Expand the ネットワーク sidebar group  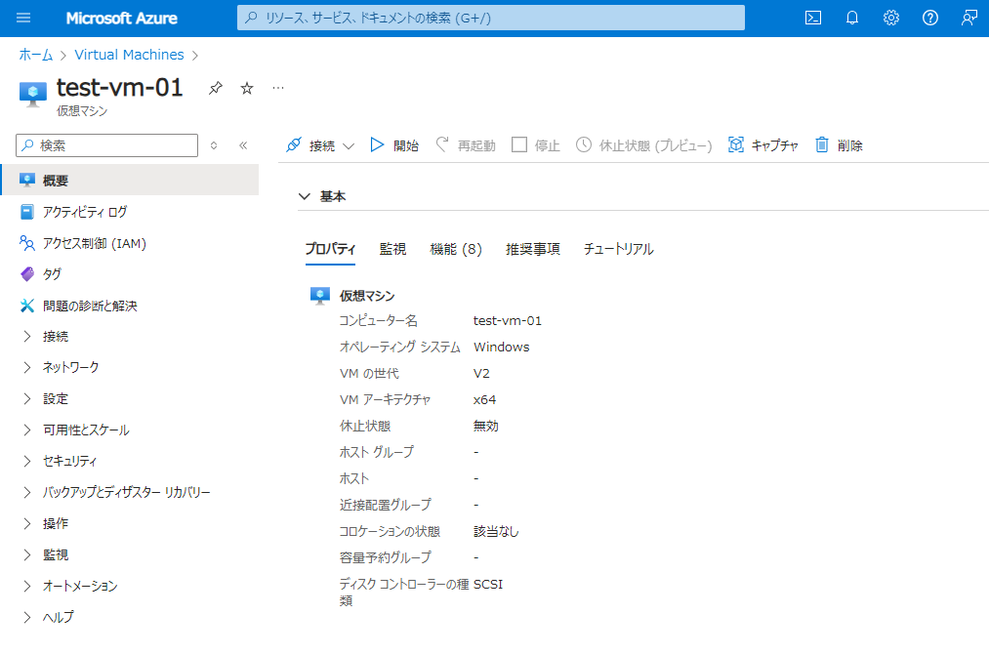(x=27, y=368)
